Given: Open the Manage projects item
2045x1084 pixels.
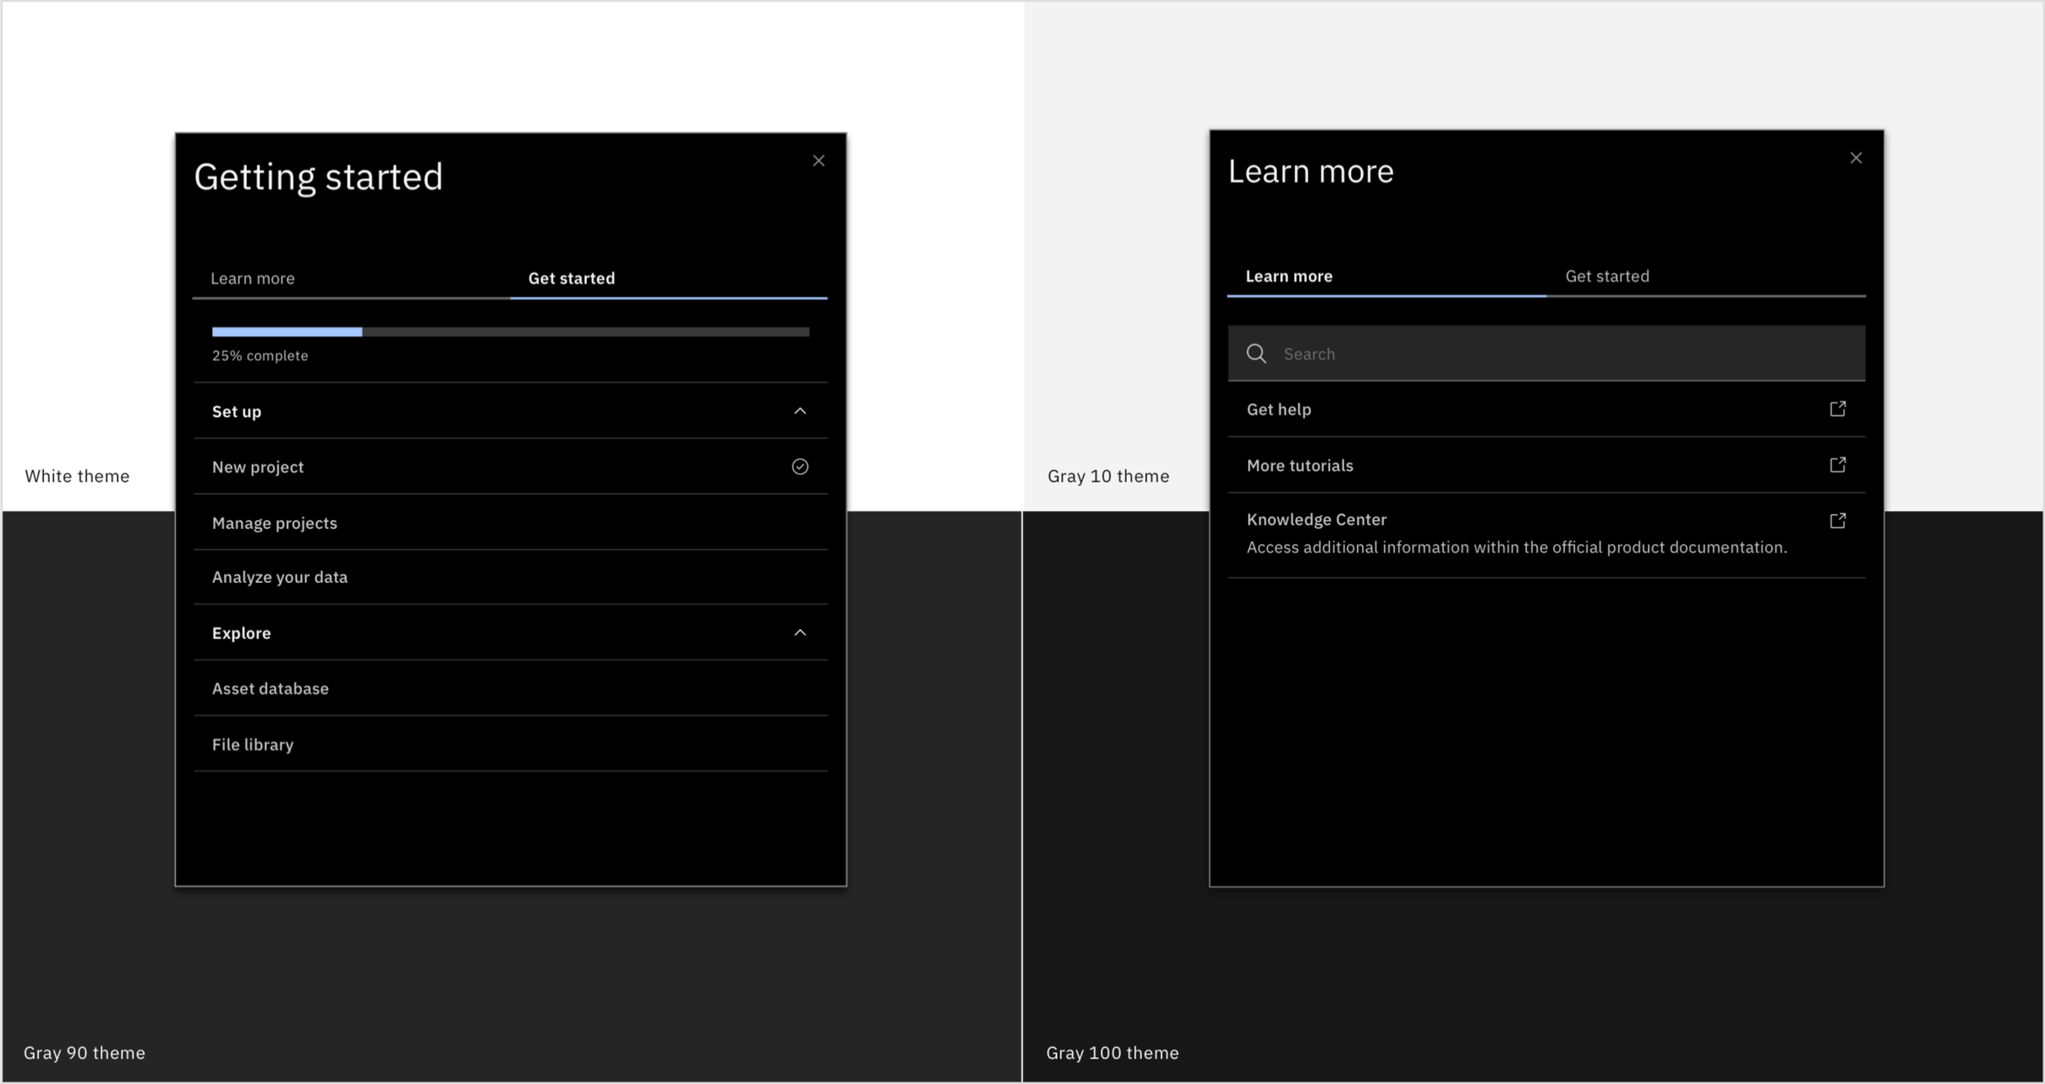Looking at the screenshot, I should click(275, 522).
